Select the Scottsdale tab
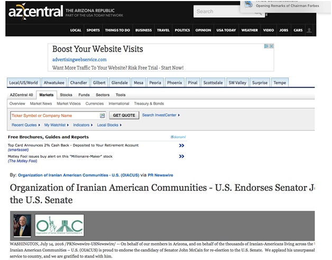The height and width of the screenshot is (260, 332). [213, 83]
